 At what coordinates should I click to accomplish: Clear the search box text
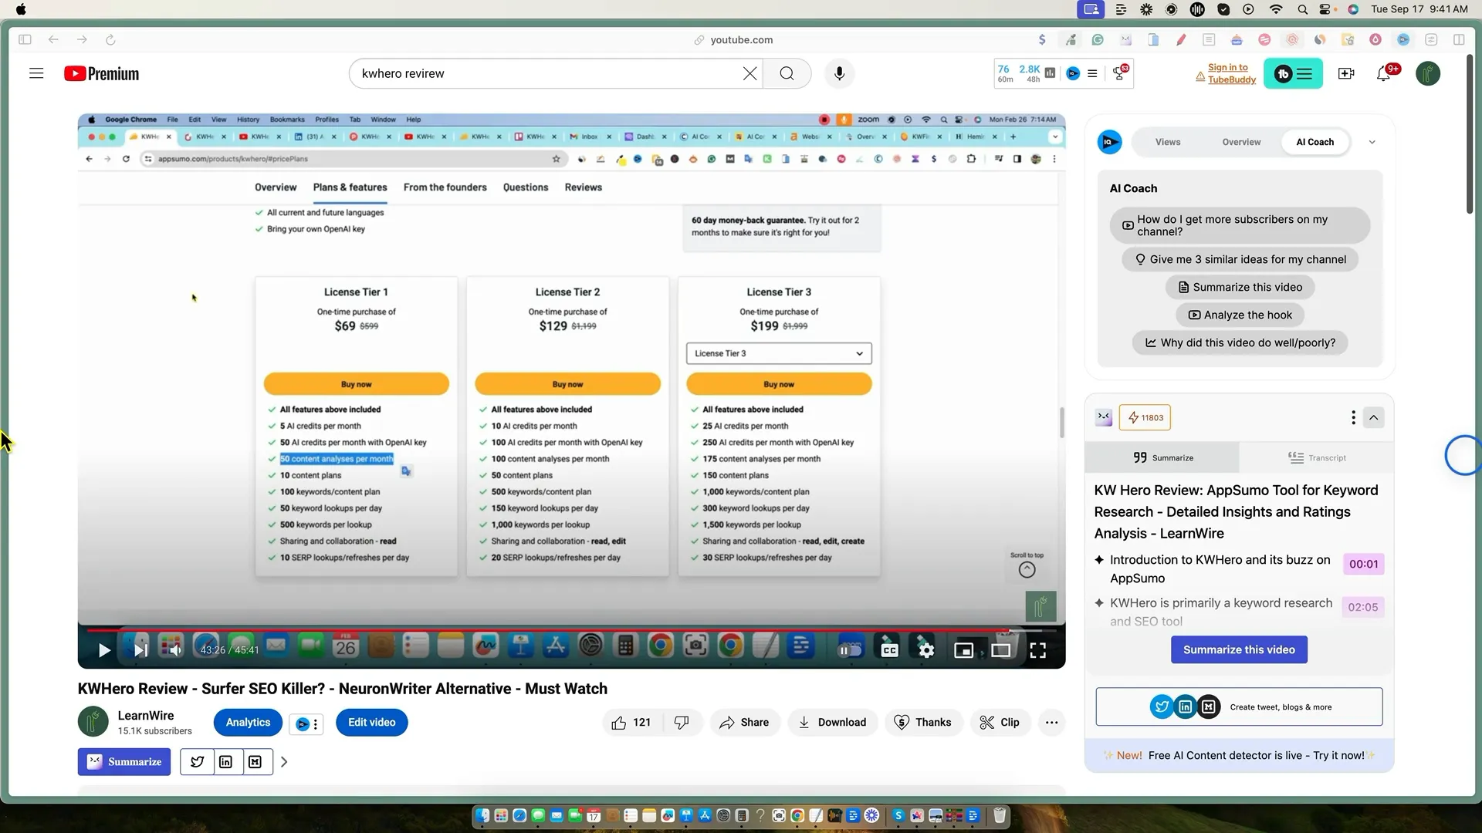pyautogui.click(x=749, y=73)
